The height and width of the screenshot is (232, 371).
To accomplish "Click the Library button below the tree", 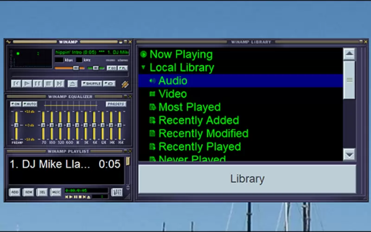I will point(247,179).
